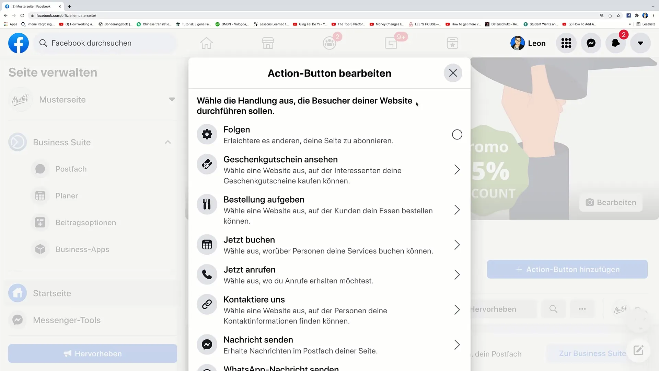Open the Marketplace icon

(x=268, y=43)
